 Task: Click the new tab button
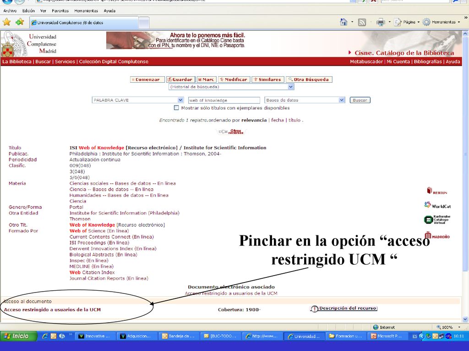point(144,23)
